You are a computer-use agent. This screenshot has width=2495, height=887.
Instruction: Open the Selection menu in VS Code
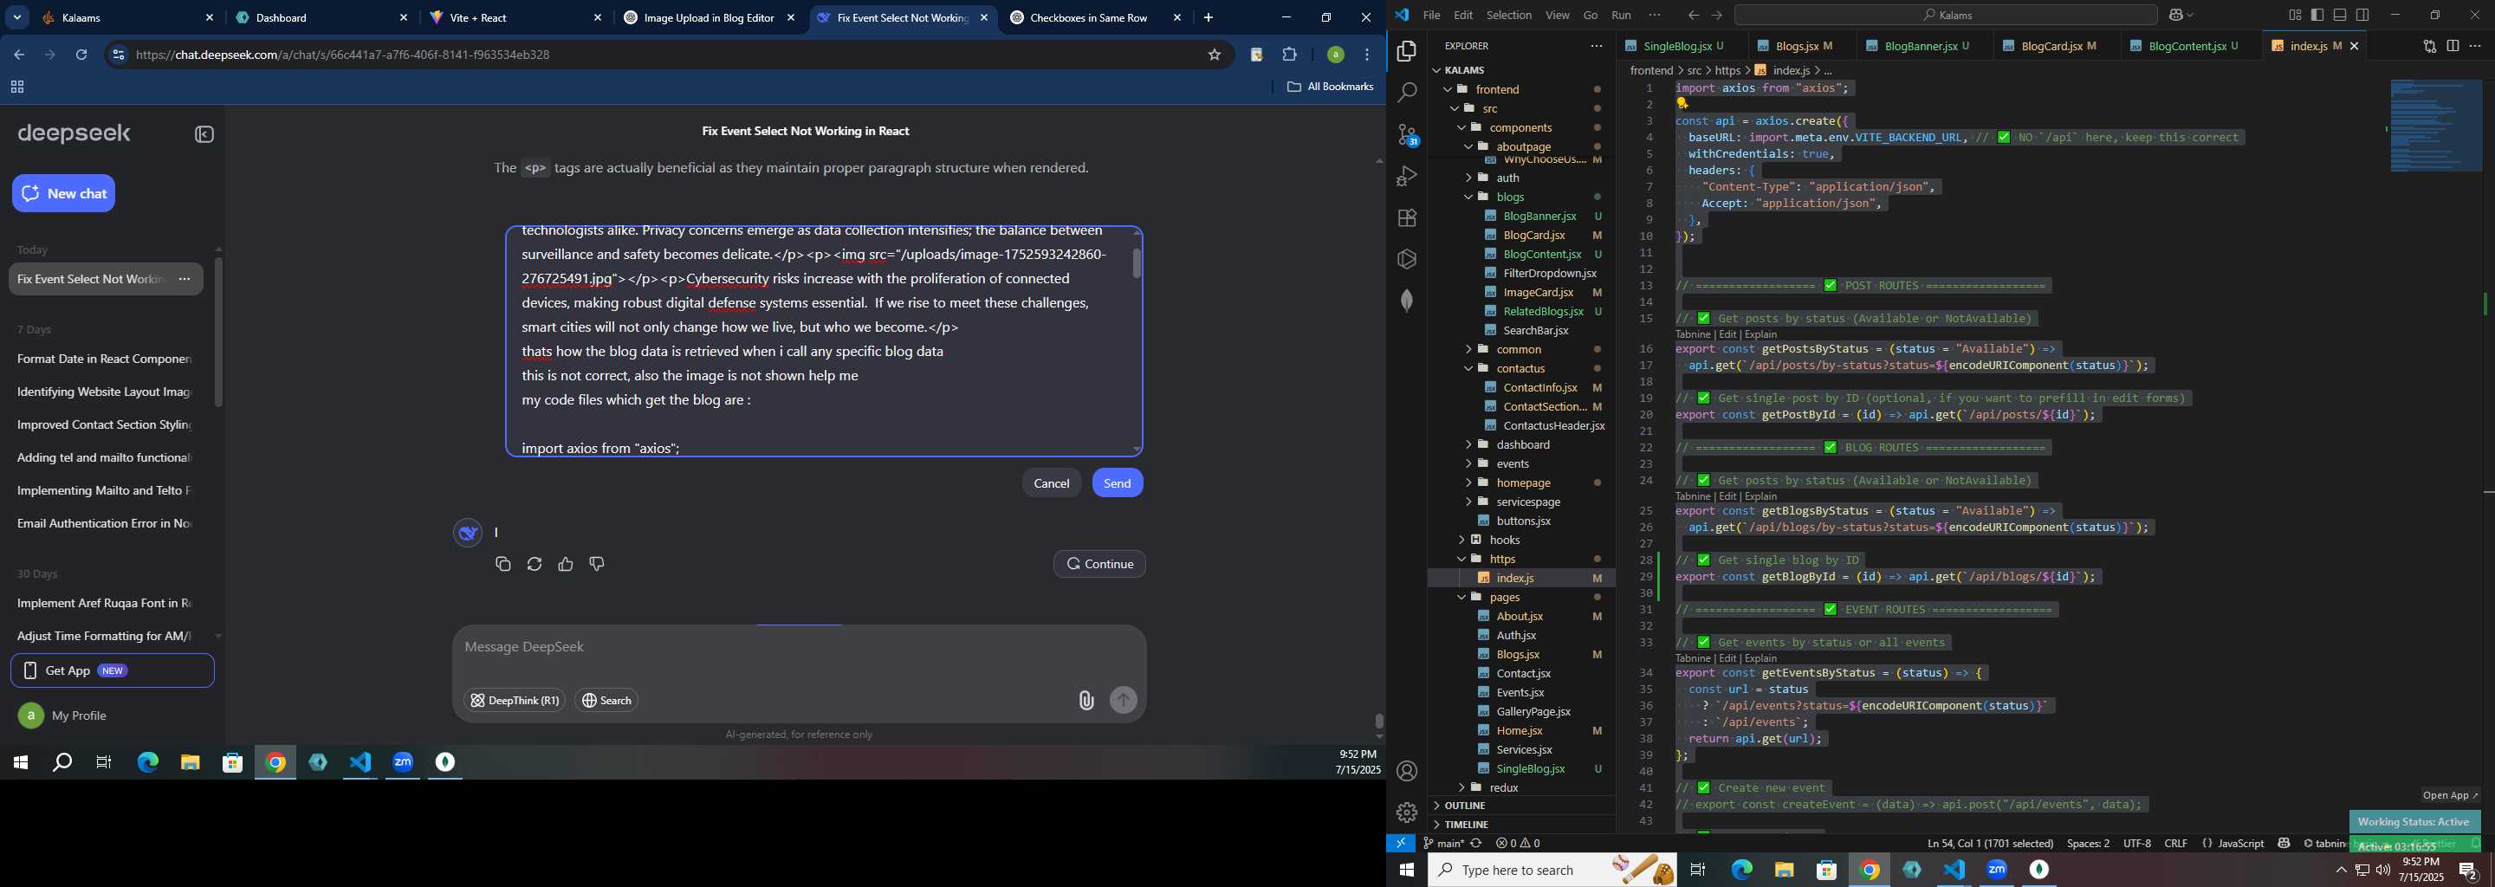point(1509,16)
